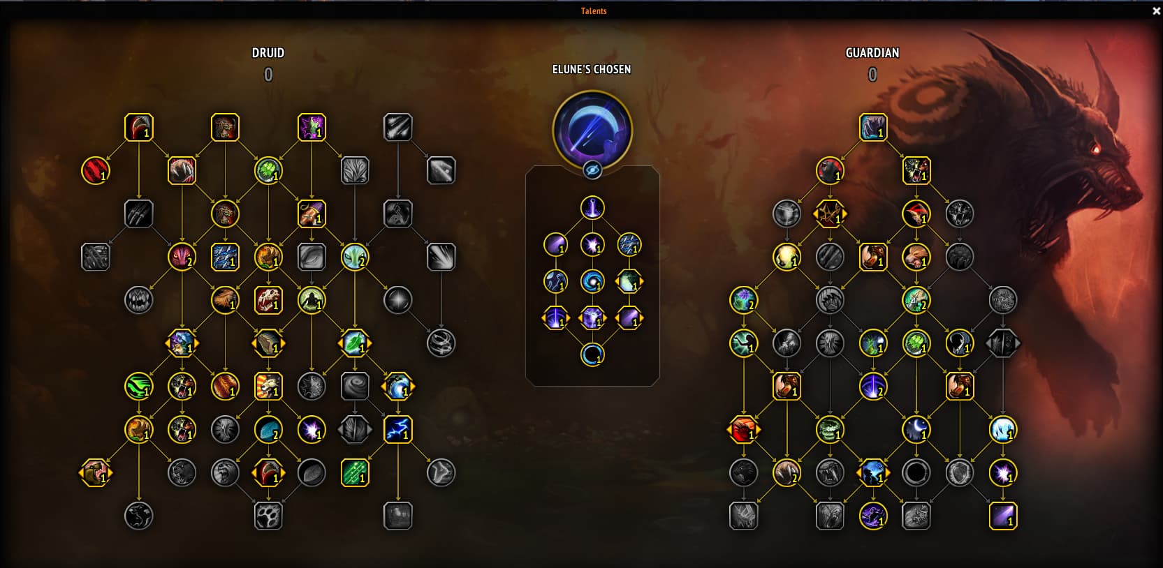This screenshot has height=568, width=1163.
Task: Click the green arrows square talent node
Action: point(355,472)
